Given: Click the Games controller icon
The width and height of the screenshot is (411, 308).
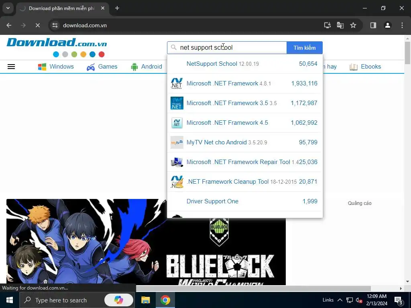Looking at the screenshot, I should pyautogui.click(x=91, y=67).
